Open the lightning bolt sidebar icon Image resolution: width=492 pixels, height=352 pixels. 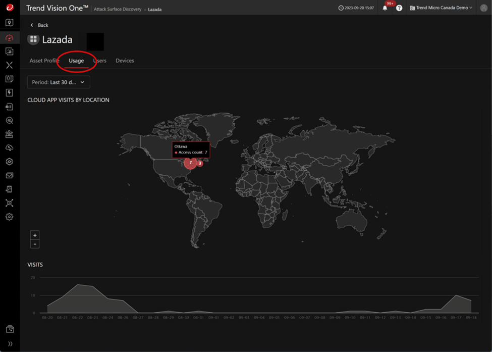(10, 92)
